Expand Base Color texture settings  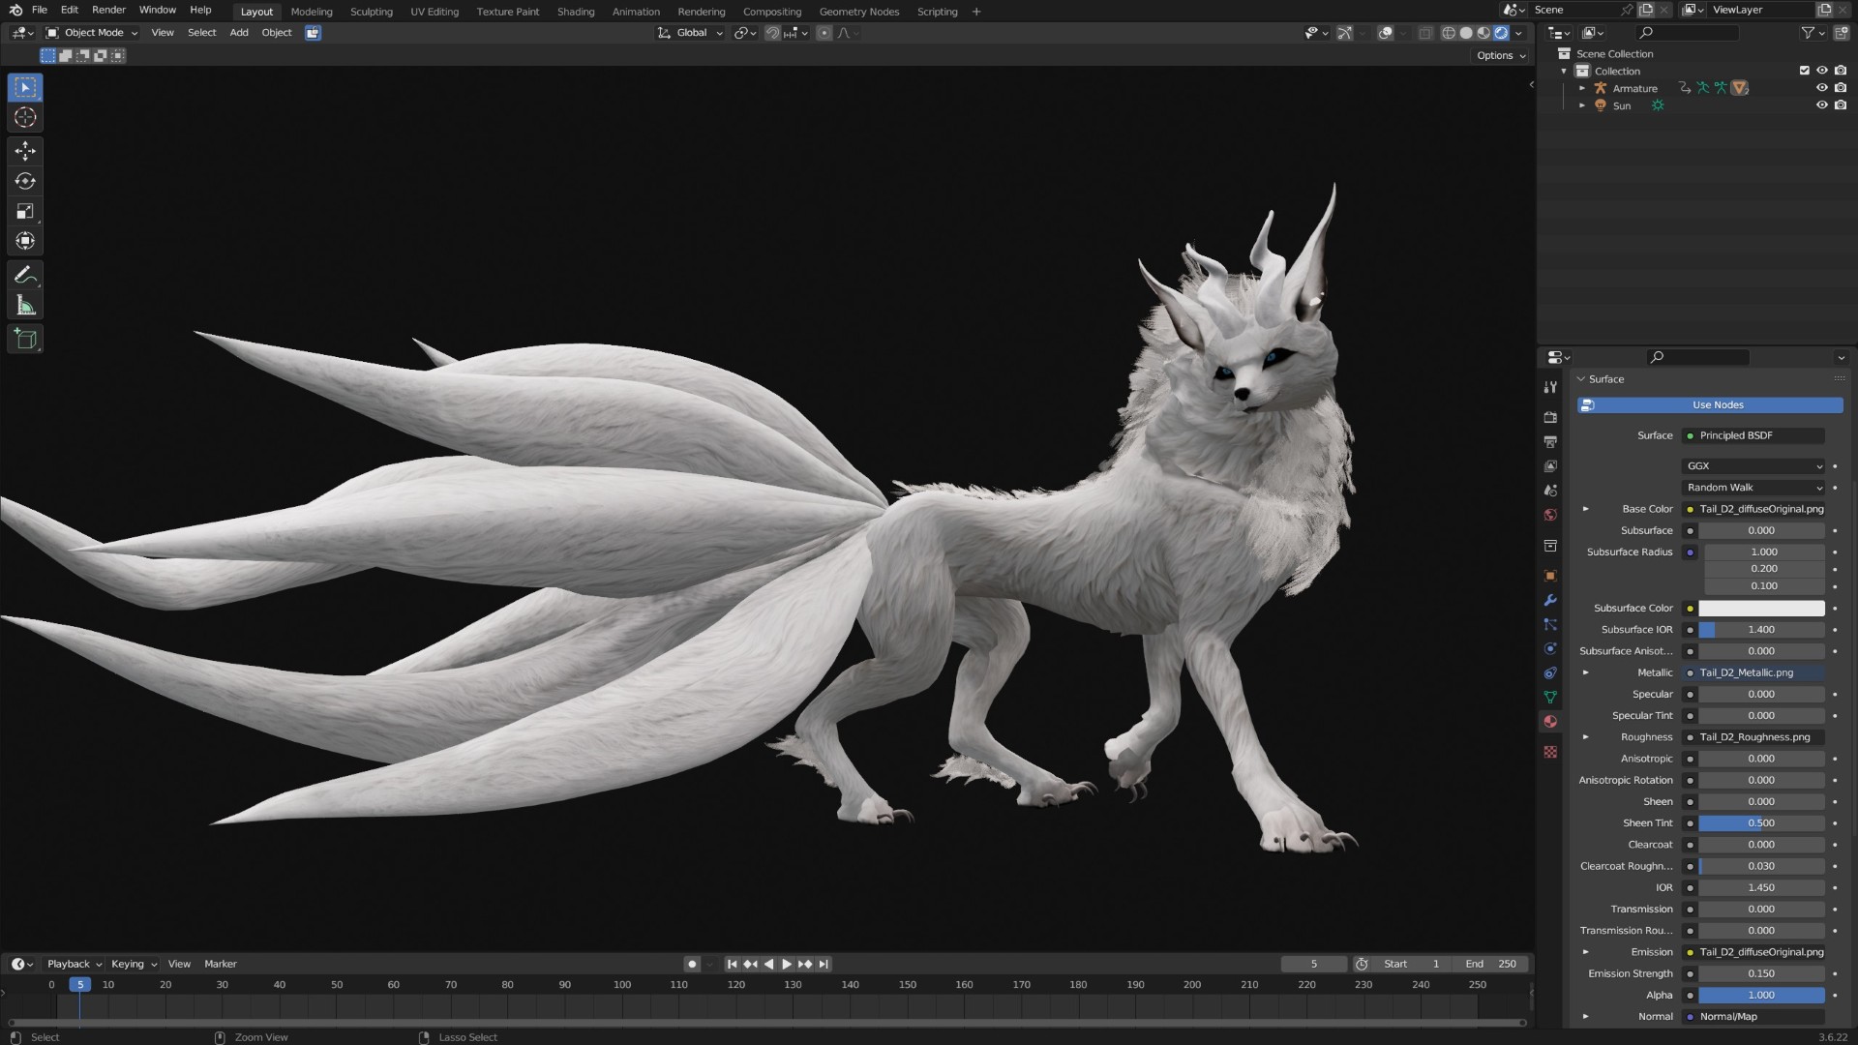1585,509
